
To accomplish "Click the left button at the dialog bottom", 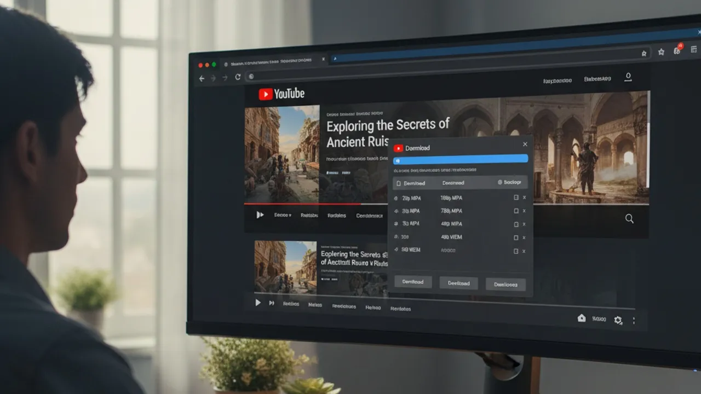I will click(x=413, y=282).
